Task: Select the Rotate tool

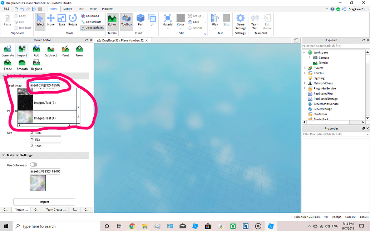Action: pyautogui.click(x=73, y=20)
